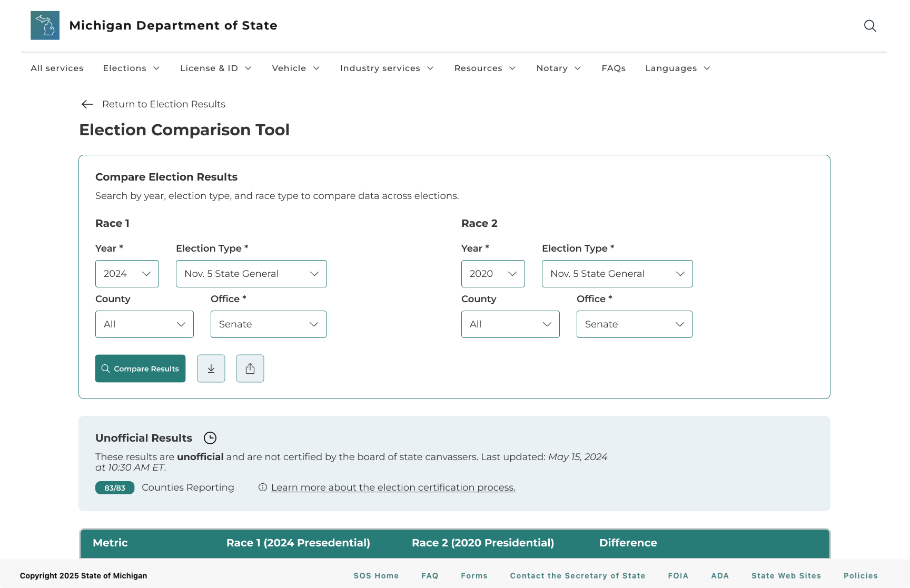Click the download results icon button

click(211, 368)
